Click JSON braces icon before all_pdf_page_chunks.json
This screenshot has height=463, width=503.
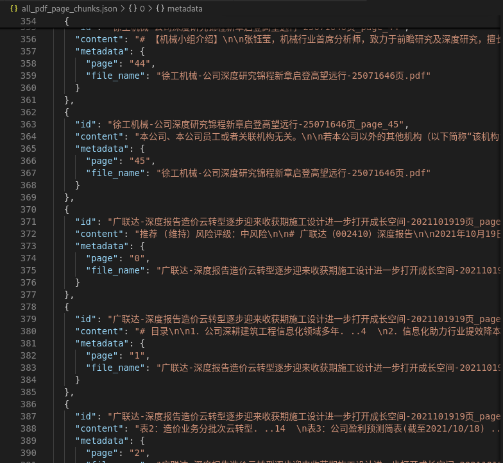(14, 9)
